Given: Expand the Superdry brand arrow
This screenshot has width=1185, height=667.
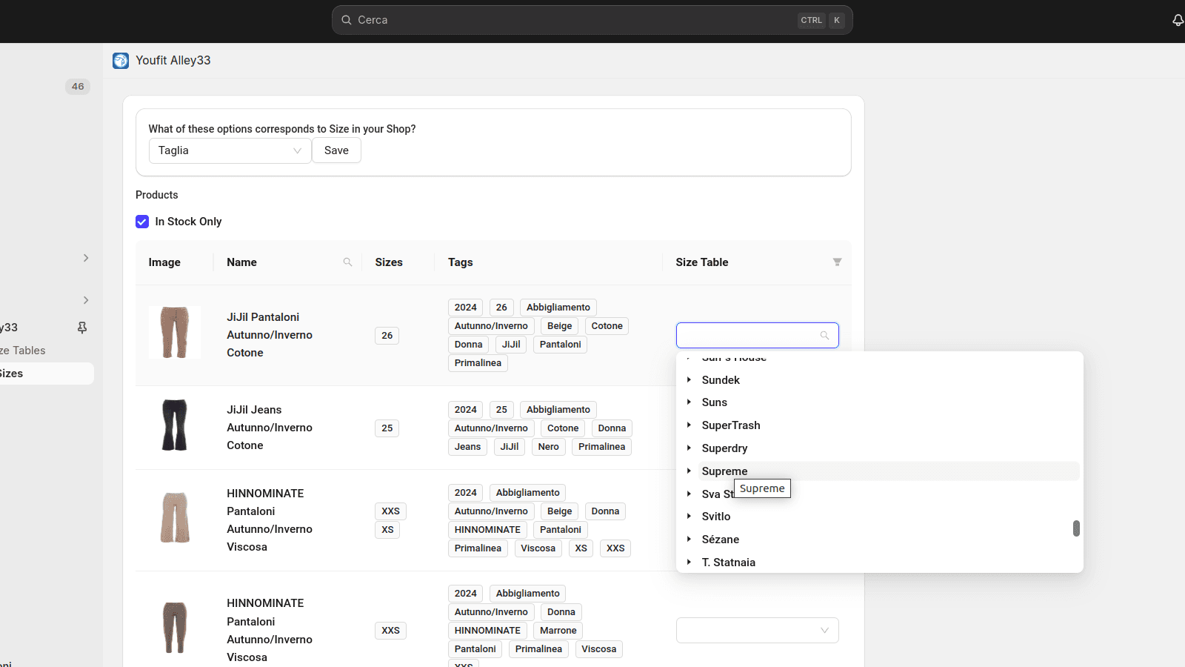Looking at the screenshot, I should pos(689,448).
